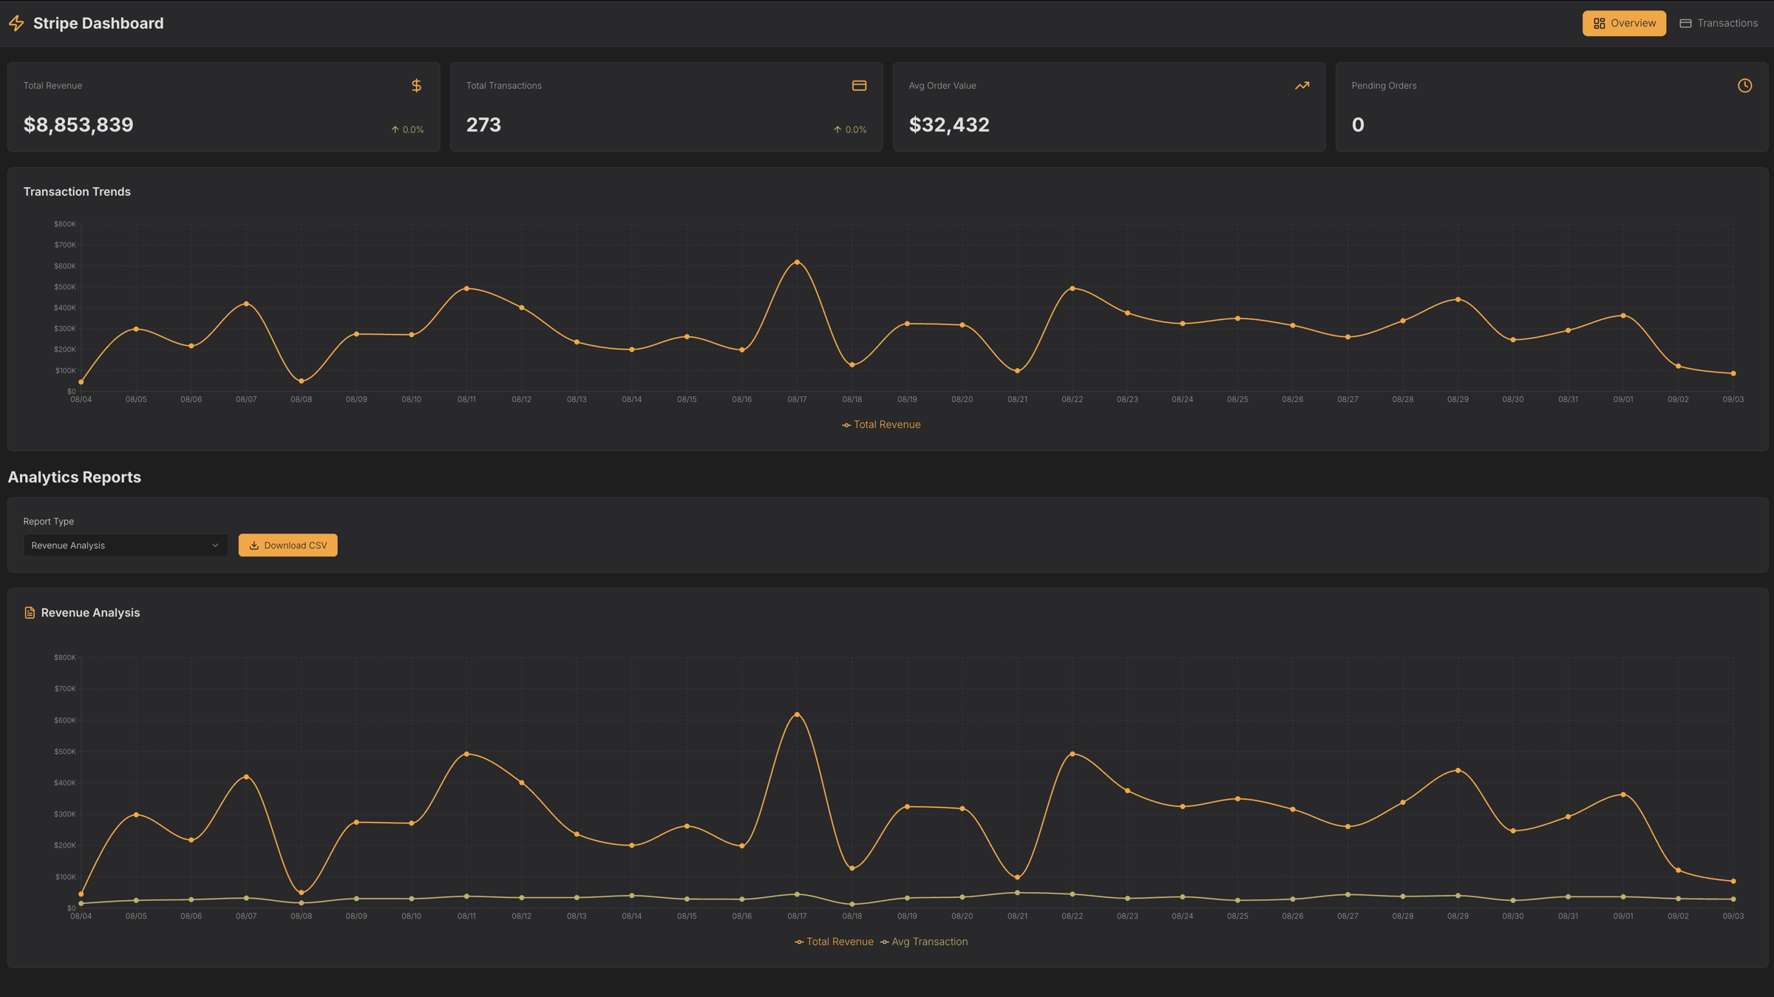This screenshot has height=997, width=1774.
Task: Toggle the Total Revenue legend under Transaction Trends
Action: pyautogui.click(x=881, y=424)
